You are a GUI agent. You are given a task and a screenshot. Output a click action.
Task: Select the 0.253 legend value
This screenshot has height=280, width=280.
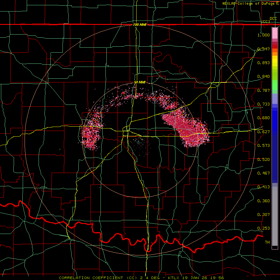tap(264, 228)
